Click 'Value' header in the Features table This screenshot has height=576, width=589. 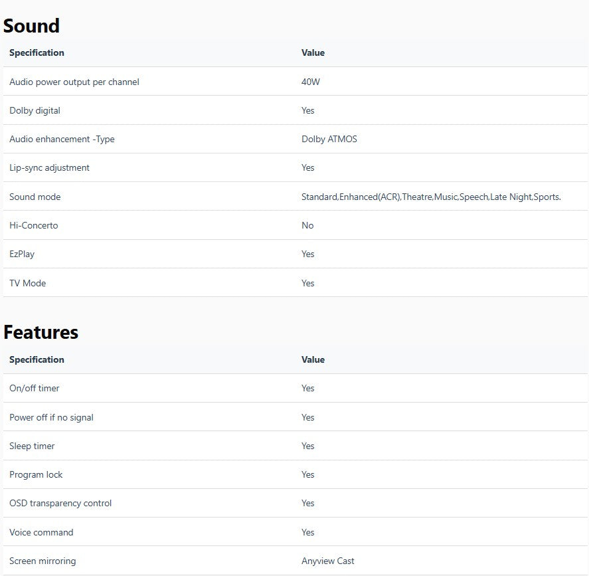click(313, 360)
